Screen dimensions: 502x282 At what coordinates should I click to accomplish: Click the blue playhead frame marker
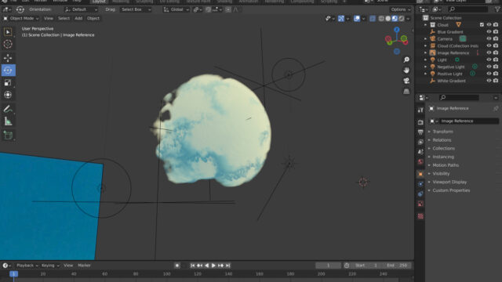pos(14,274)
